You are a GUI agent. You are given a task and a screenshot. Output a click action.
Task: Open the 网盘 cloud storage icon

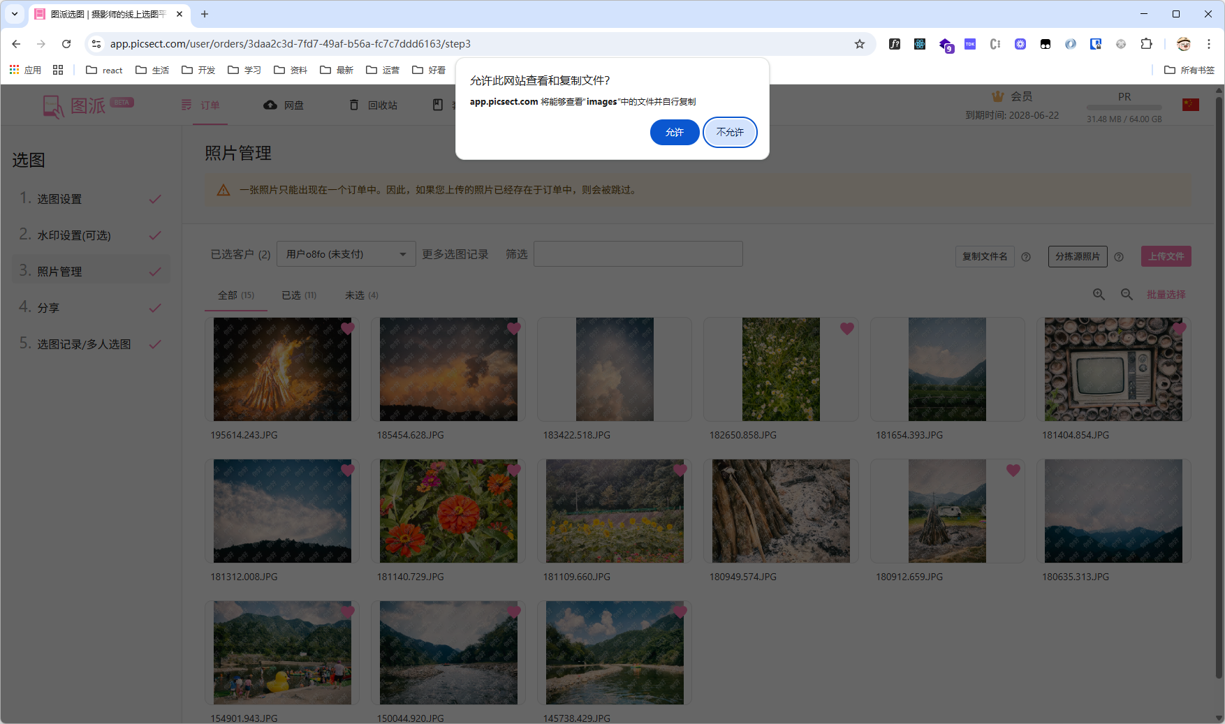(x=283, y=105)
